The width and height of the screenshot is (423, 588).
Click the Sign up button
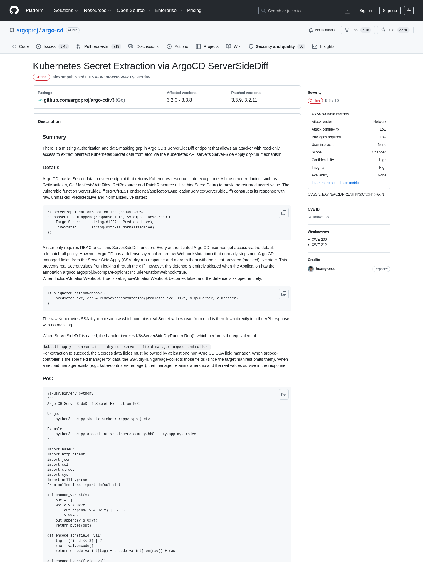tap(390, 11)
